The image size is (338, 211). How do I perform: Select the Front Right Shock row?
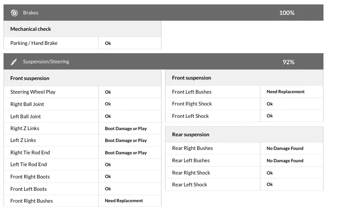click(x=192, y=104)
